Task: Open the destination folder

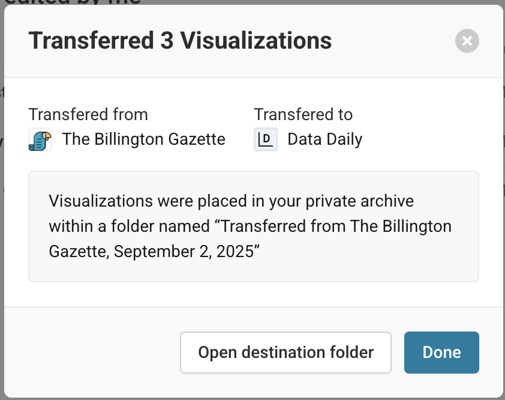Action: point(285,353)
